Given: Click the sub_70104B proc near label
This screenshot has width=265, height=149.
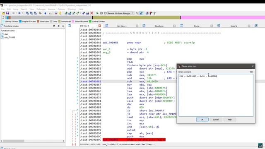Looking at the screenshot, I should coord(110,43).
